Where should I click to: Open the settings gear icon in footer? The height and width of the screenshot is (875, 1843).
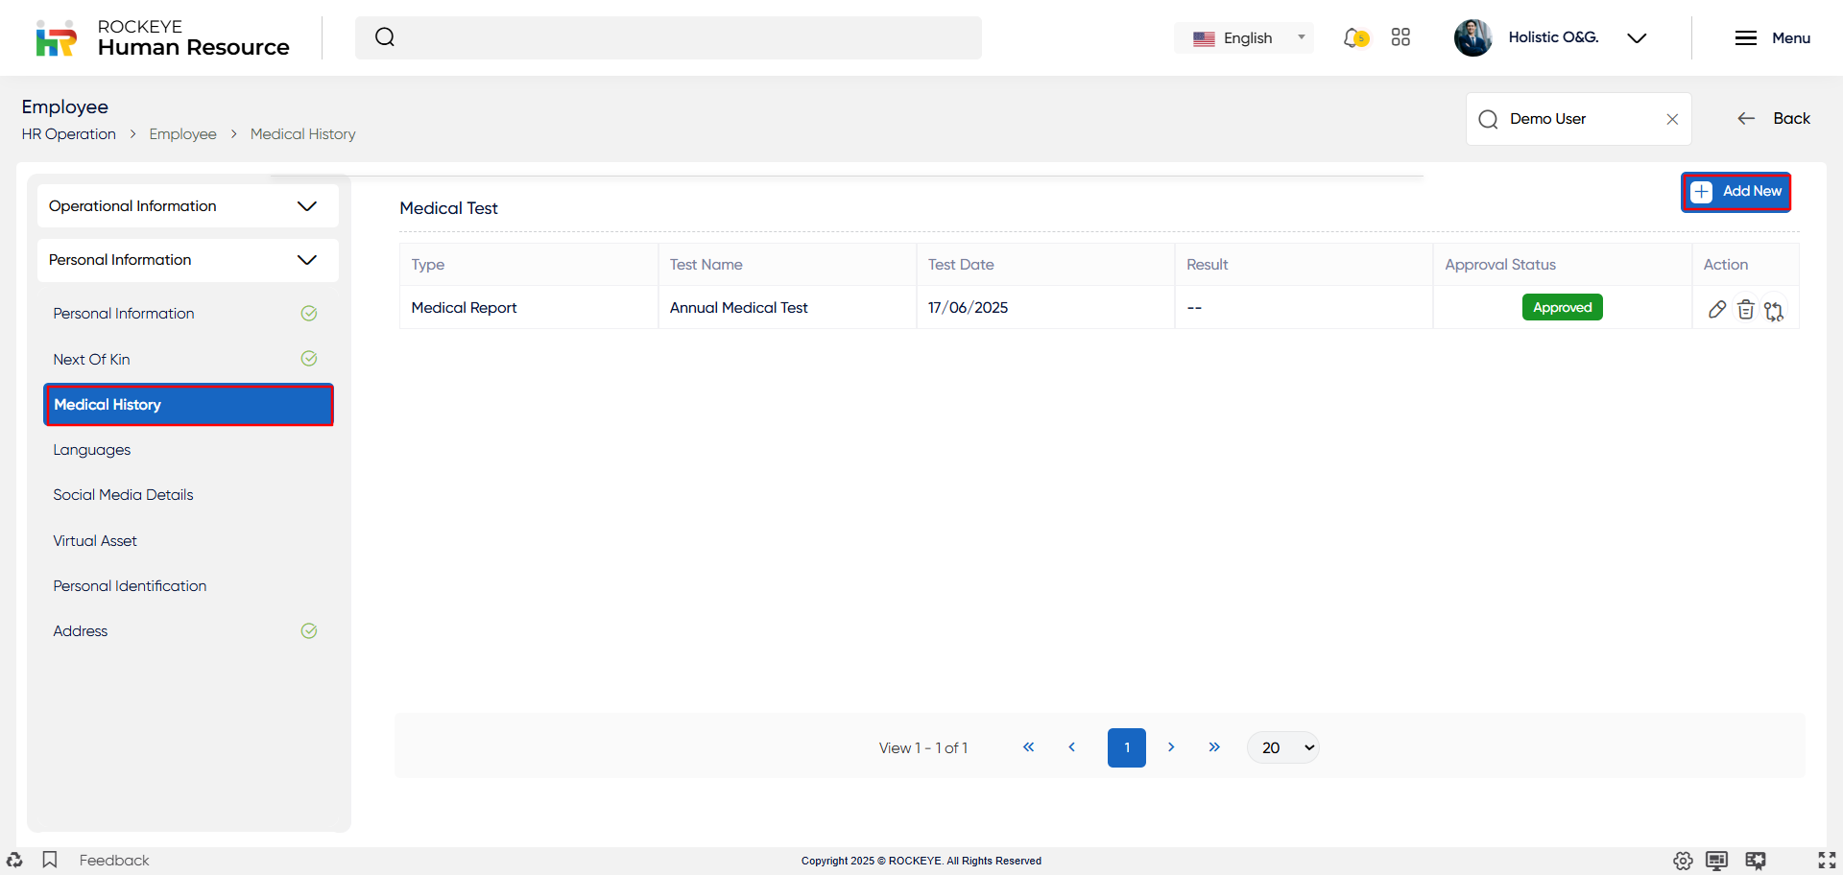pos(1683,861)
